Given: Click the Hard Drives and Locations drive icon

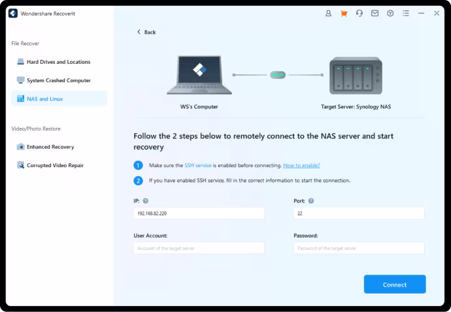Looking at the screenshot, I should tap(20, 62).
